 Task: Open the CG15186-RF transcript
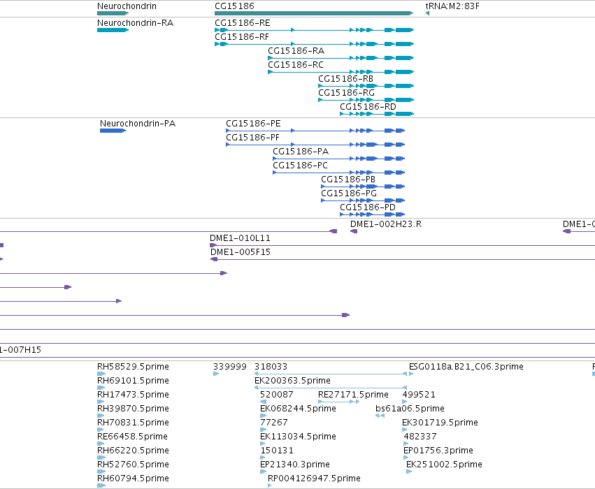tap(242, 37)
